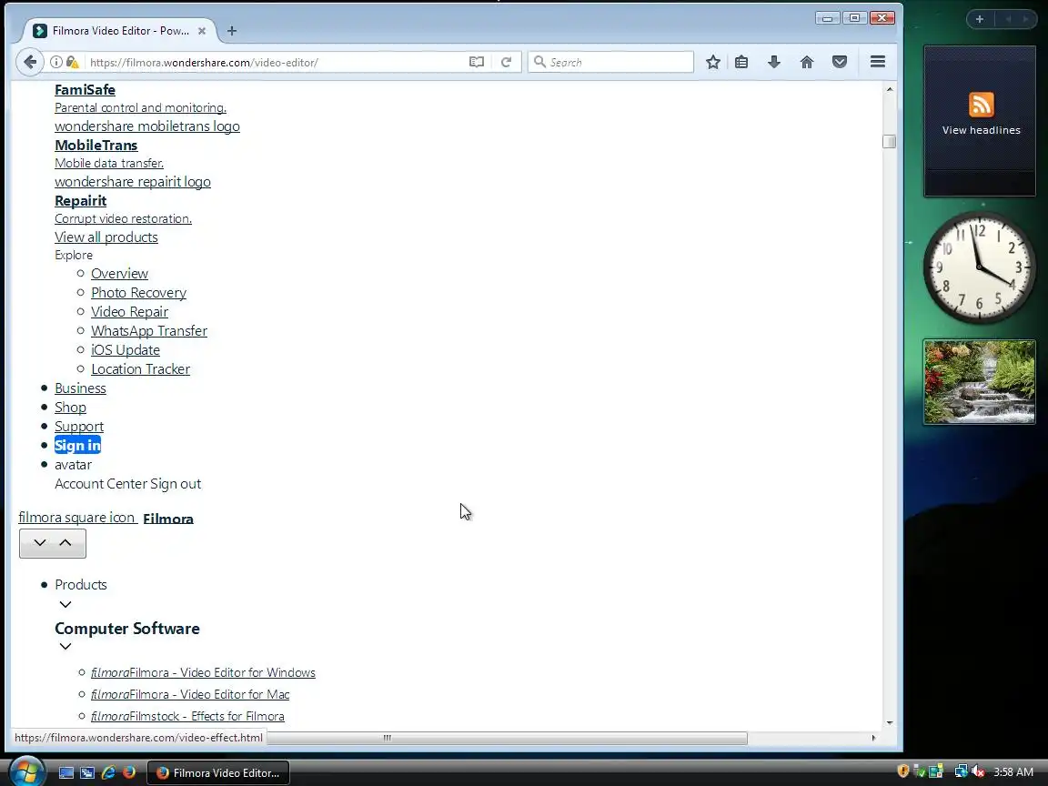
Task: Go back with the browser back arrow
Action: click(30, 62)
